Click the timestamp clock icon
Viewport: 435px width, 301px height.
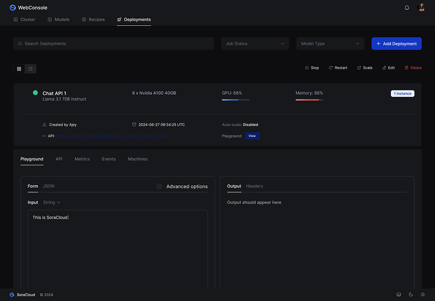134,125
